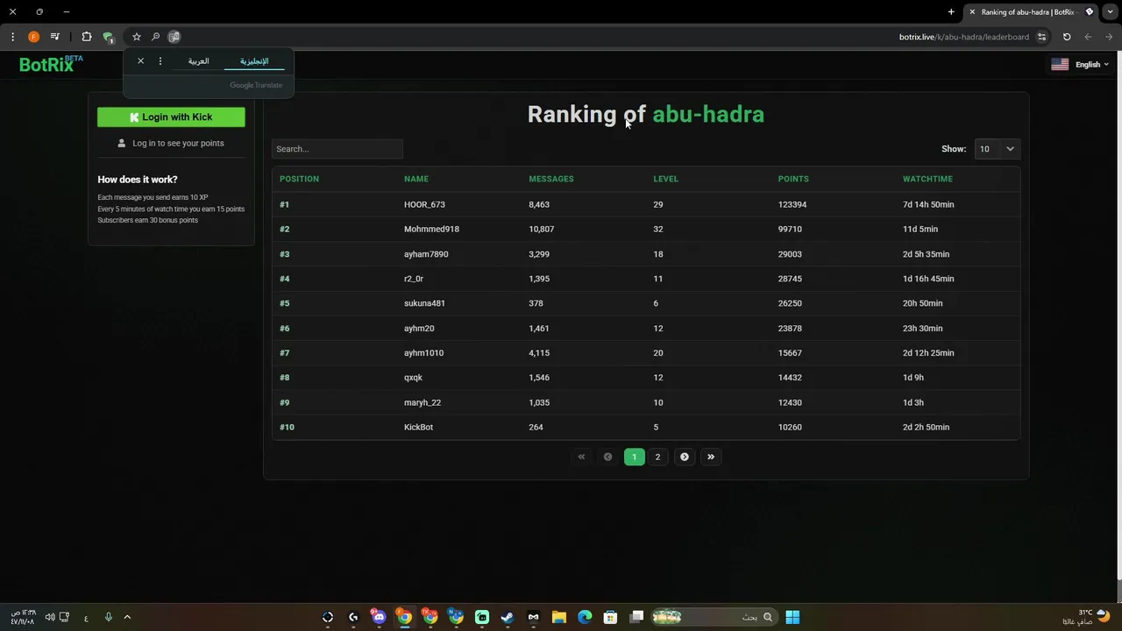
Task: Close the Ranking of abu-hadra tab
Action: pyautogui.click(x=972, y=12)
